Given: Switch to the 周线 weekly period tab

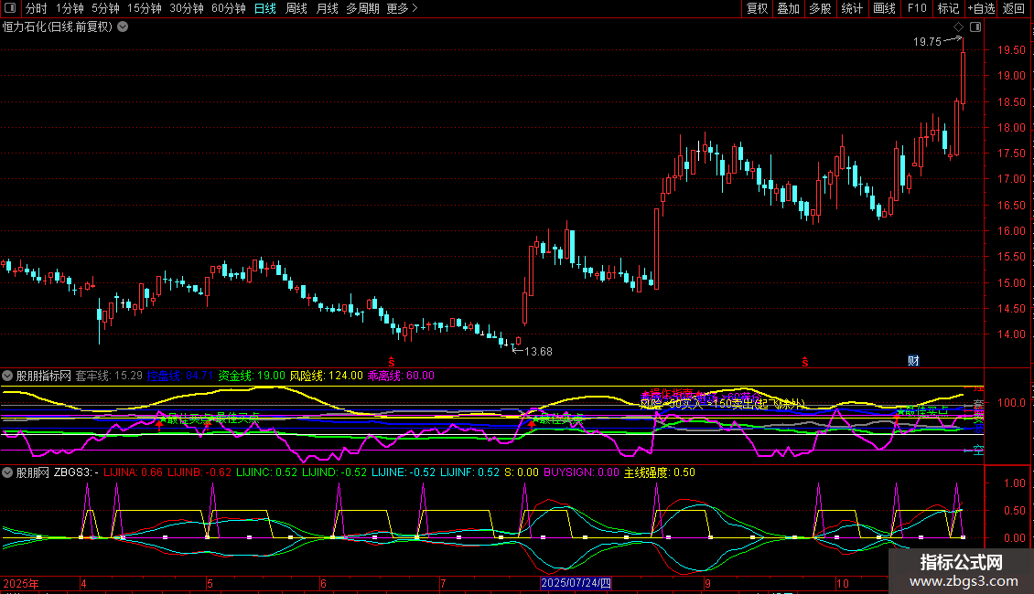Looking at the screenshot, I should 296,8.
